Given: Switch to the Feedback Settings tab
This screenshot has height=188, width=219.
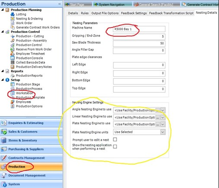Looking at the screenshot, I should pyautogui.click(x=134, y=13).
